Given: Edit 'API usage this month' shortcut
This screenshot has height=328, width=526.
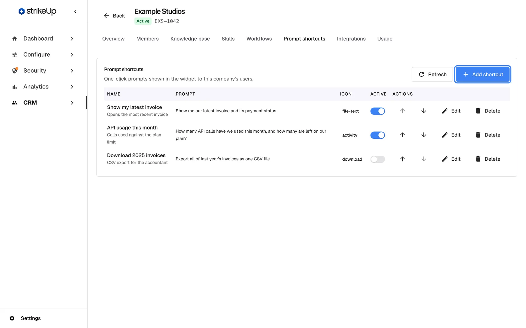Looking at the screenshot, I should tap(451, 135).
